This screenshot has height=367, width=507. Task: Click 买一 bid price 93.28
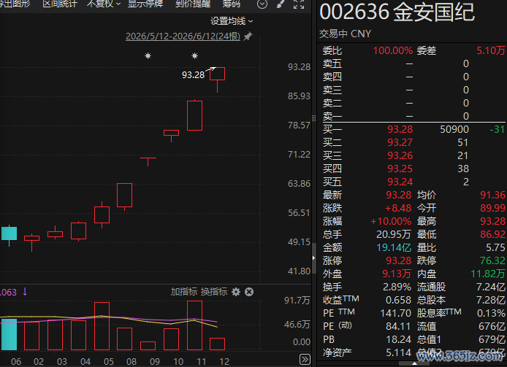[400, 129]
